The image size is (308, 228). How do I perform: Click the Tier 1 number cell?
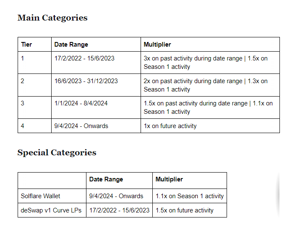click(34, 63)
